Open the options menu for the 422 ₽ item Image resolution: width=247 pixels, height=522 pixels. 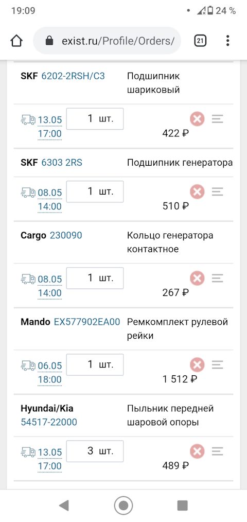[217, 119]
